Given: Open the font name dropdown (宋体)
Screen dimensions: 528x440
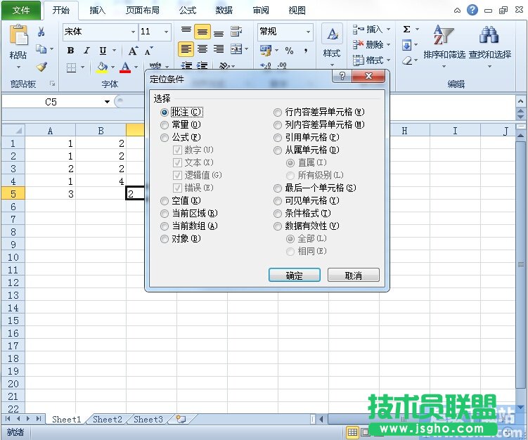Looking at the screenshot, I should [133, 32].
